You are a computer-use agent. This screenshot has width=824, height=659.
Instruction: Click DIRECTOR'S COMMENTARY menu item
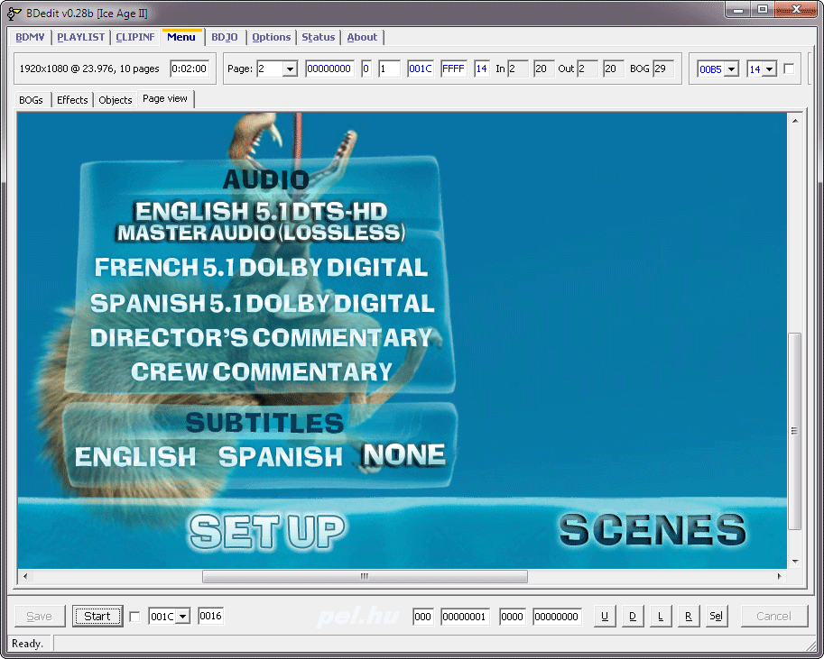tap(261, 338)
